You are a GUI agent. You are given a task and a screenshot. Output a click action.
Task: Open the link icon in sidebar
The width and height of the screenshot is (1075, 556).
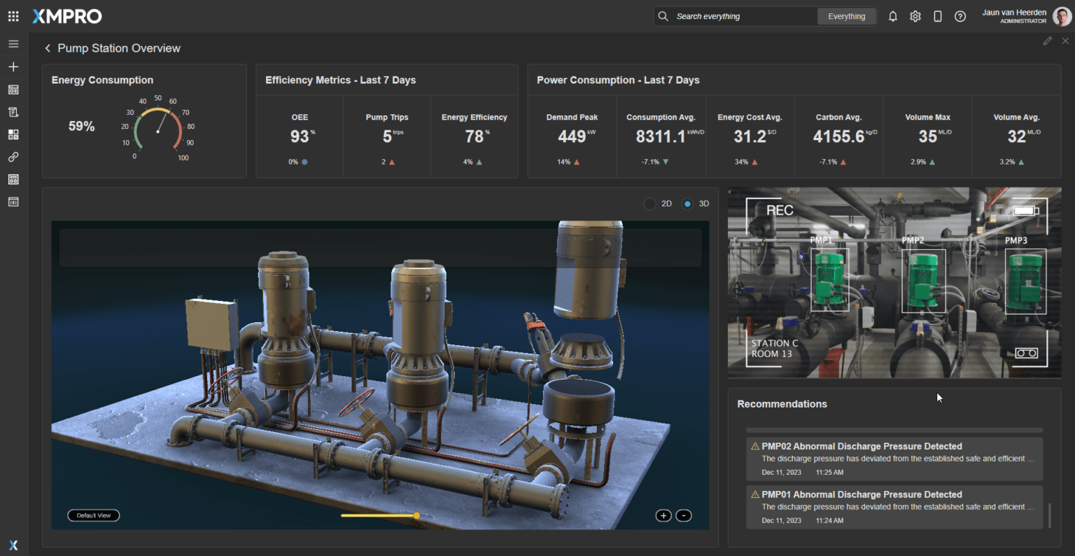pos(13,157)
